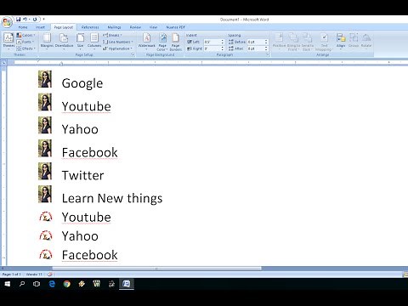Switch to Word in the taskbar
This screenshot has width=408, height=306.
(127, 284)
